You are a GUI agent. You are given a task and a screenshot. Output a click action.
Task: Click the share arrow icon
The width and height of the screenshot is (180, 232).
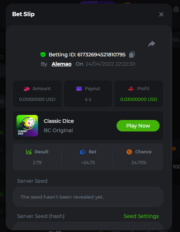pyautogui.click(x=152, y=44)
